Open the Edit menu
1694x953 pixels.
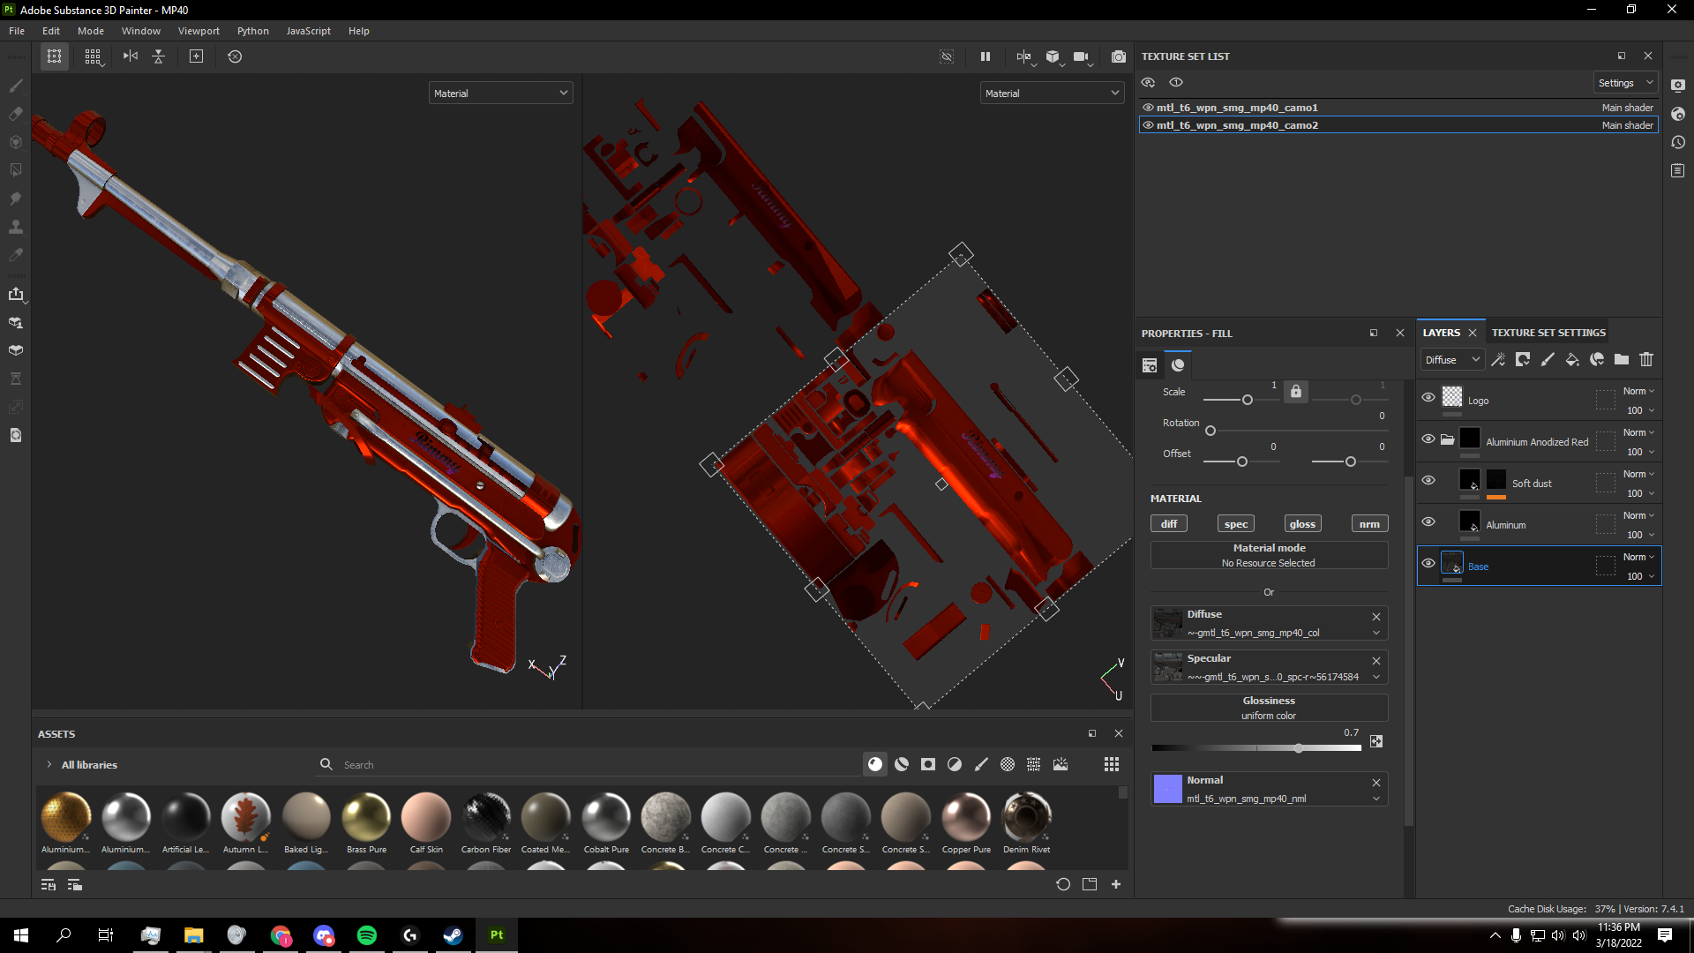(x=51, y=31)
